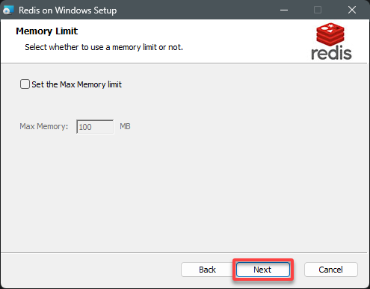Screen dimensions: 370x289
Task: Click the 'Select whether to use a memory limit' text
Action: (104, 47)
